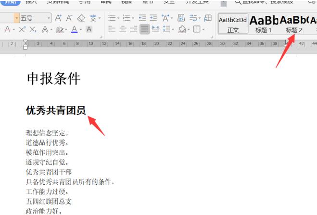Insert a bulleted list

112,18
